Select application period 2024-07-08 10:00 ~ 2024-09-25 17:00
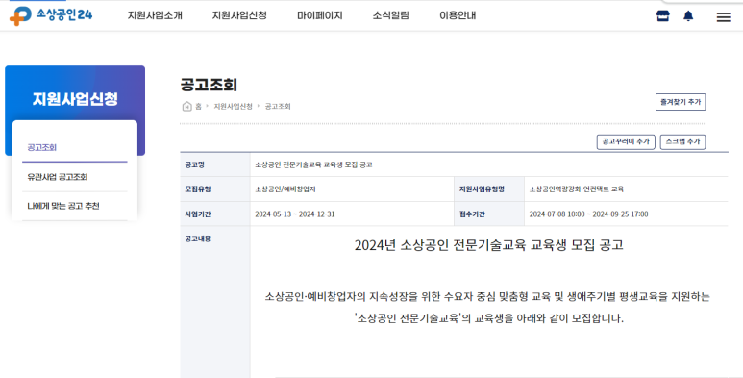This screenshot has width=743, height=378. 588,214
